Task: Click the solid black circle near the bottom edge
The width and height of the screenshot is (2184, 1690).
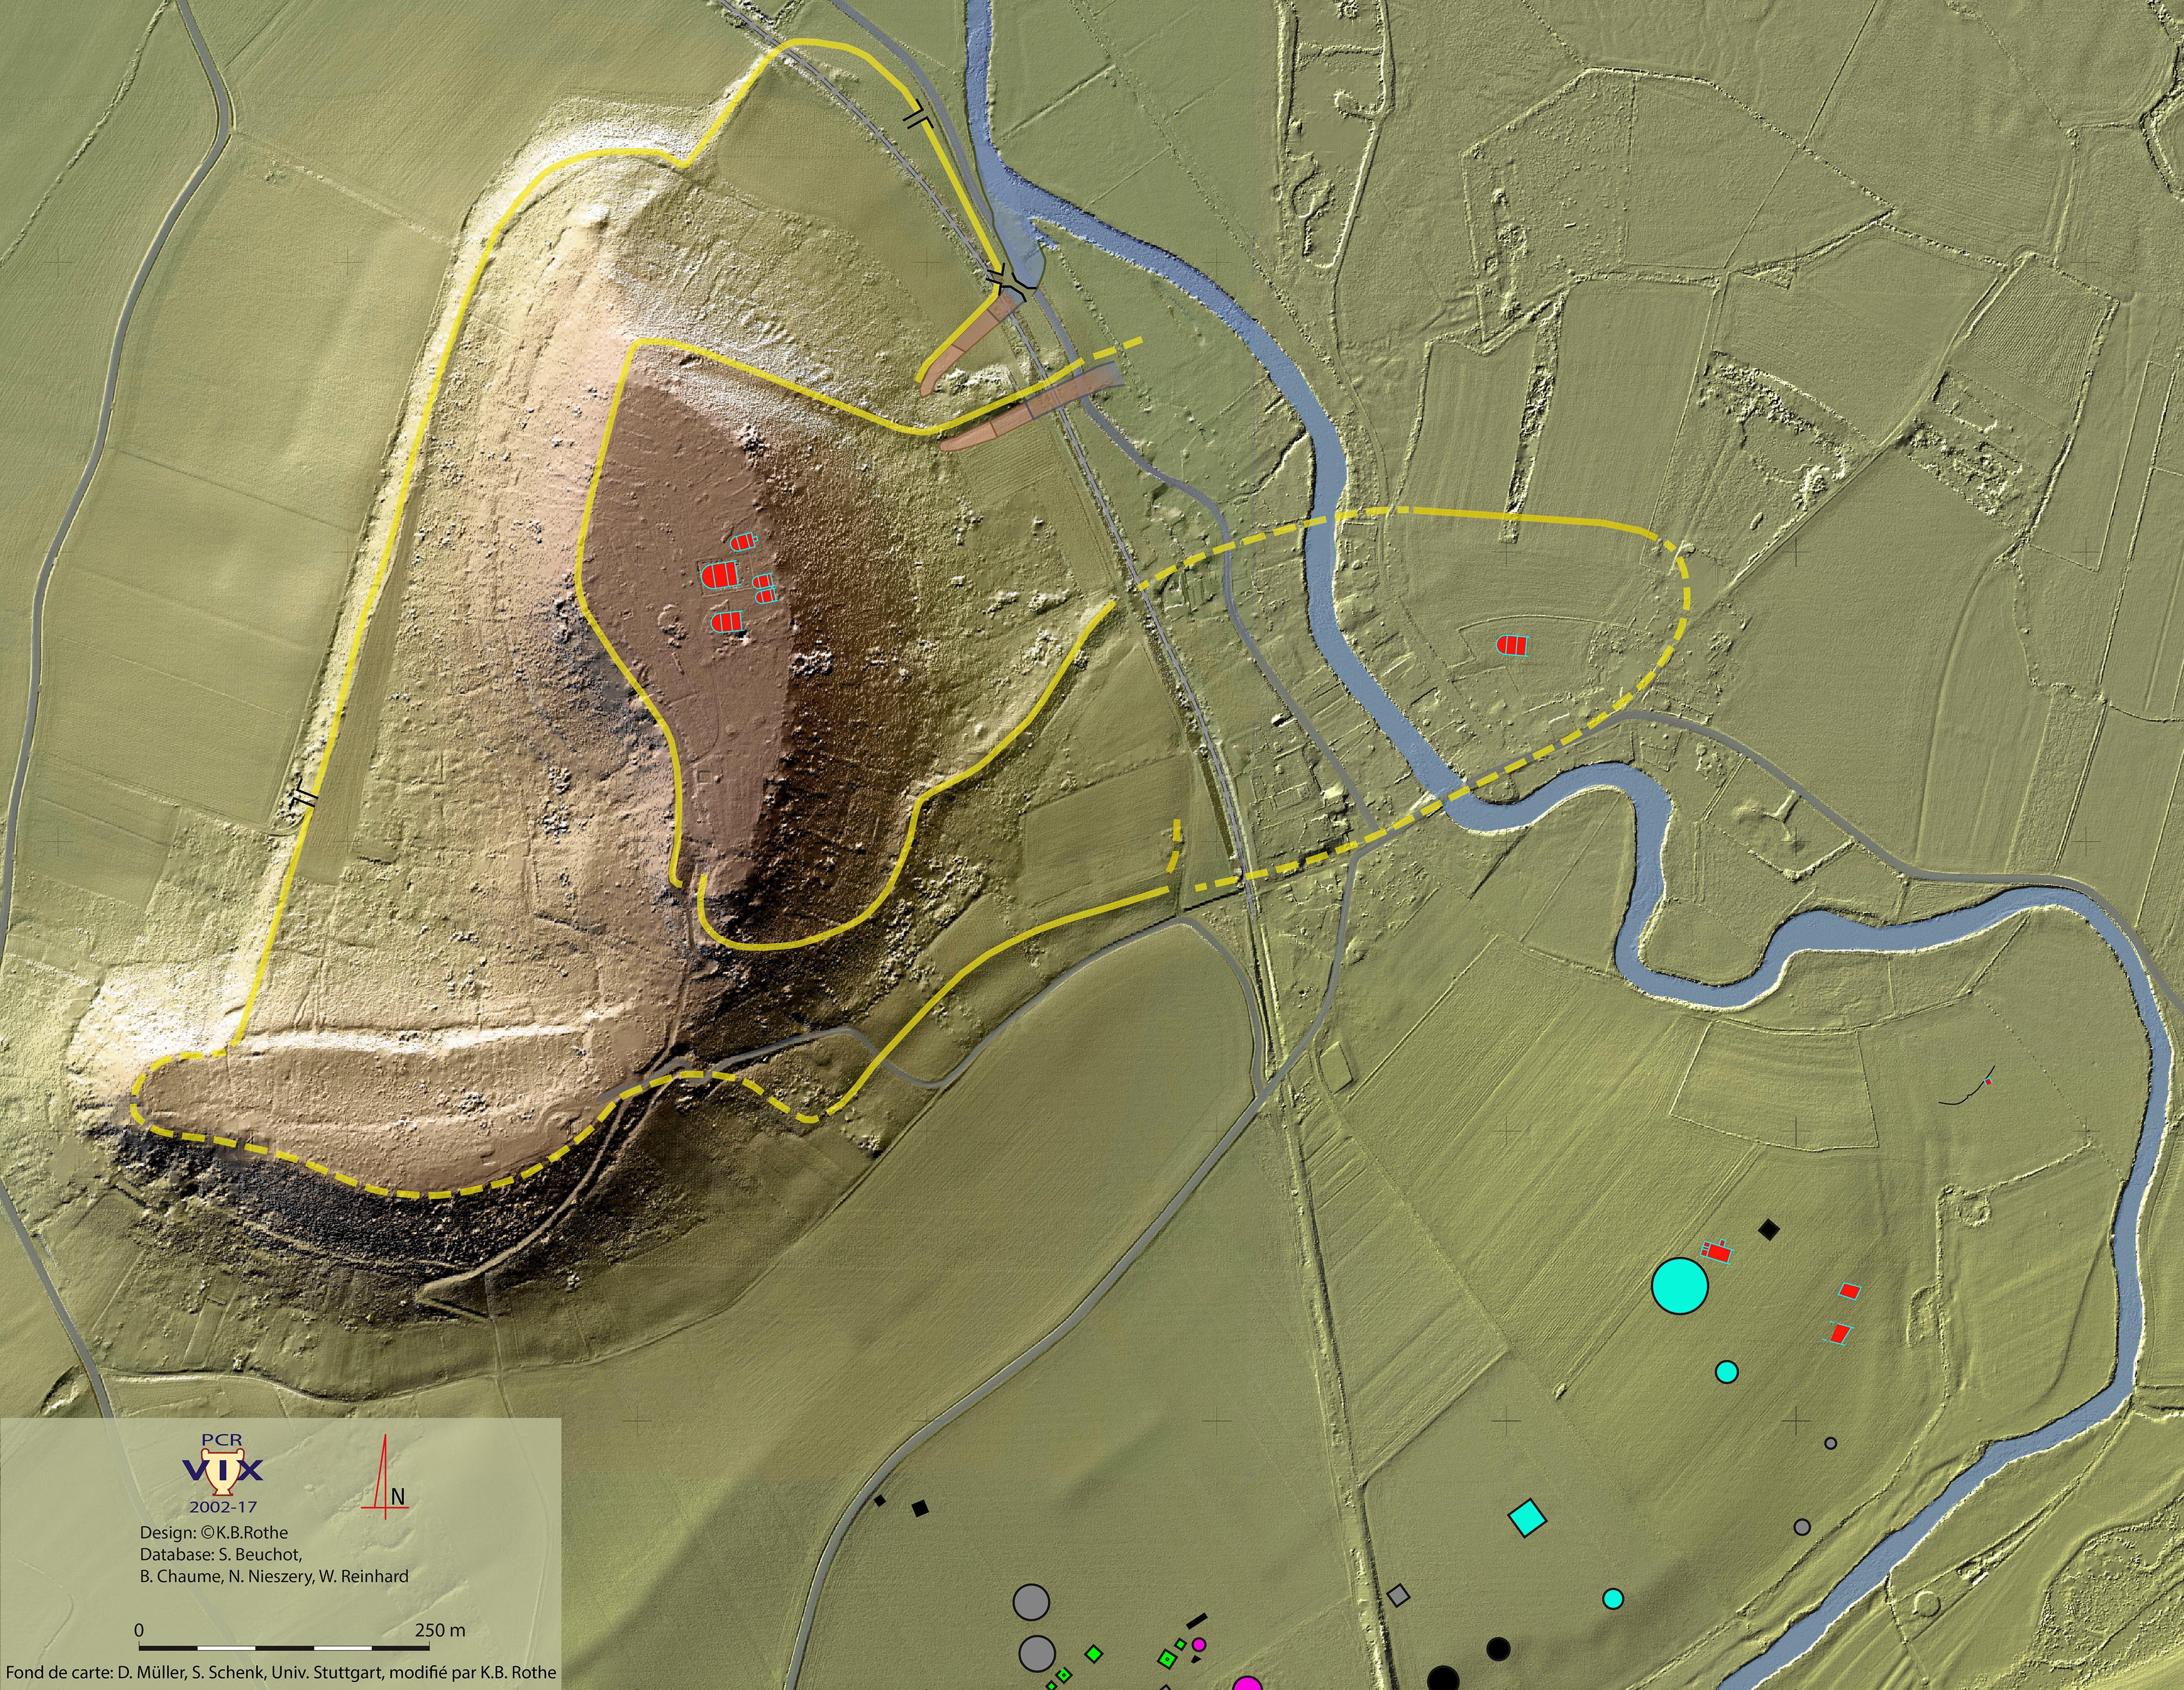Action: tap(1497, 1648)
